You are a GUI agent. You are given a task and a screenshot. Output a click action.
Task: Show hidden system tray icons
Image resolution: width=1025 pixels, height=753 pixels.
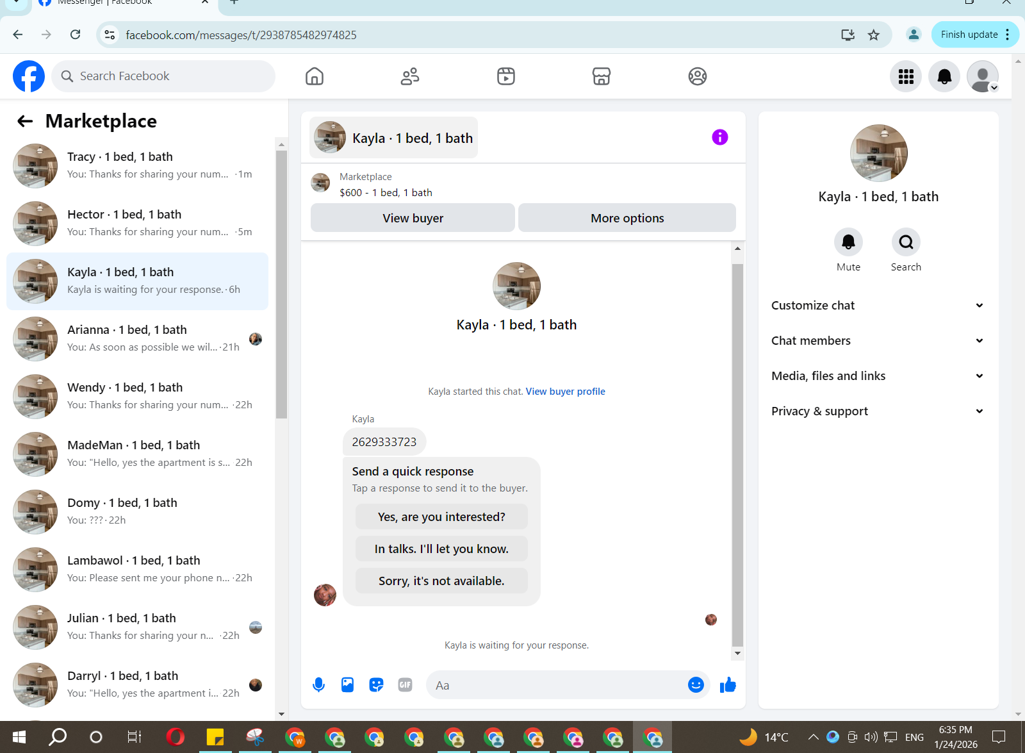click(813, 737)
